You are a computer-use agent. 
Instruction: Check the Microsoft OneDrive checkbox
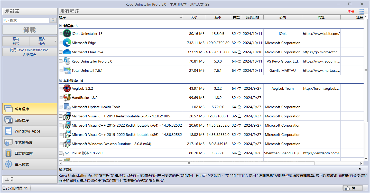61,52
